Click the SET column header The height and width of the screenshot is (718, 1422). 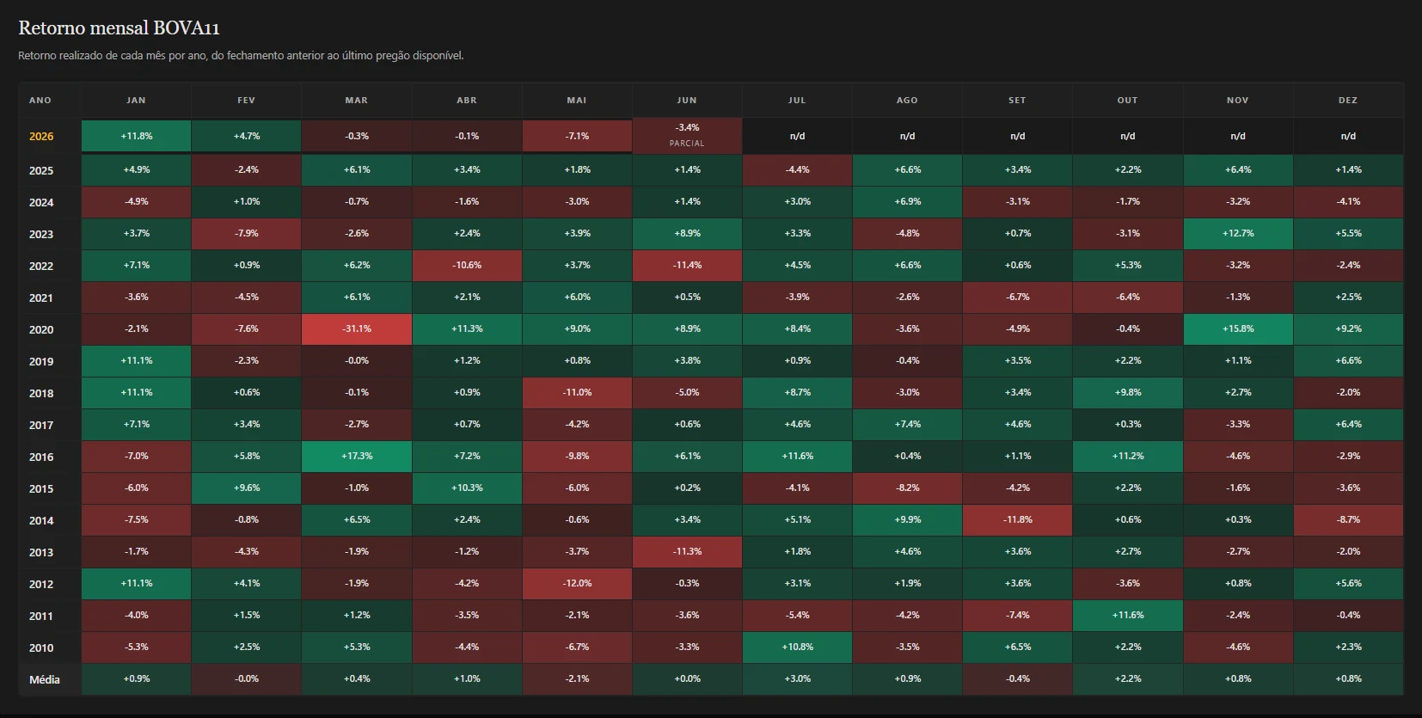(x=1017, y=101)
